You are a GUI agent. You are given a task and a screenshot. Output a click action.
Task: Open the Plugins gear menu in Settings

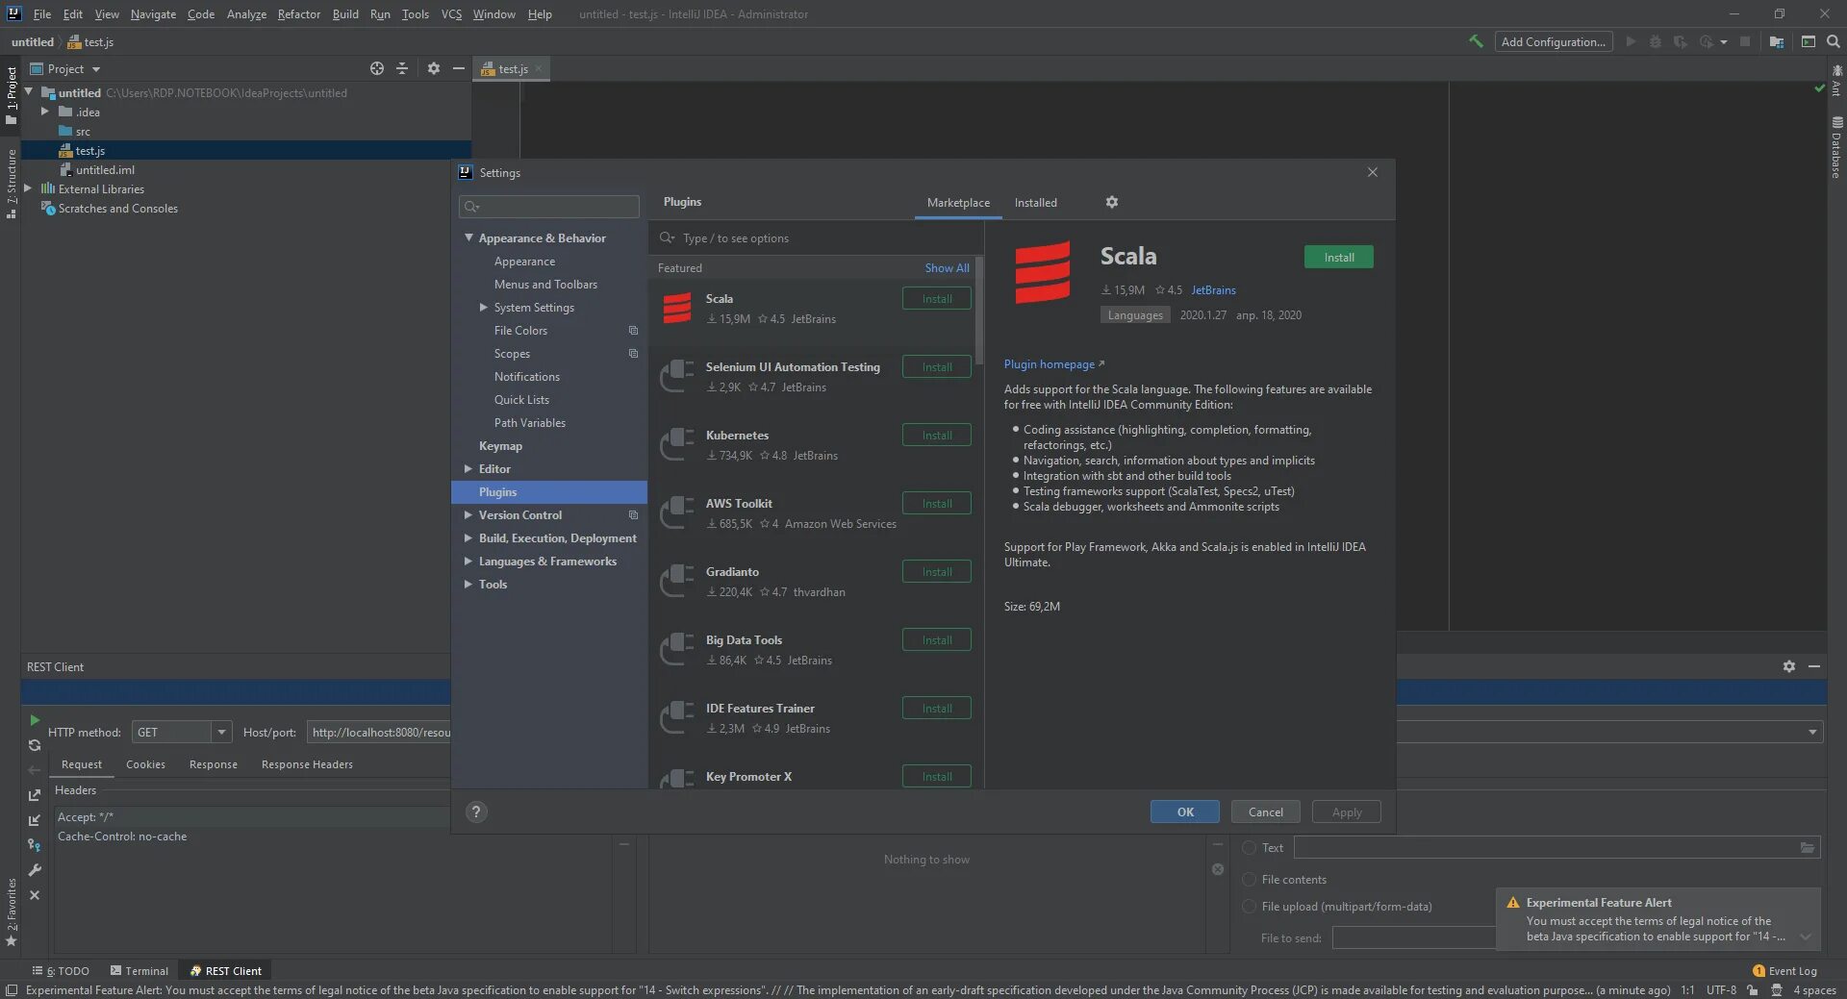[x=1111, y=202]
